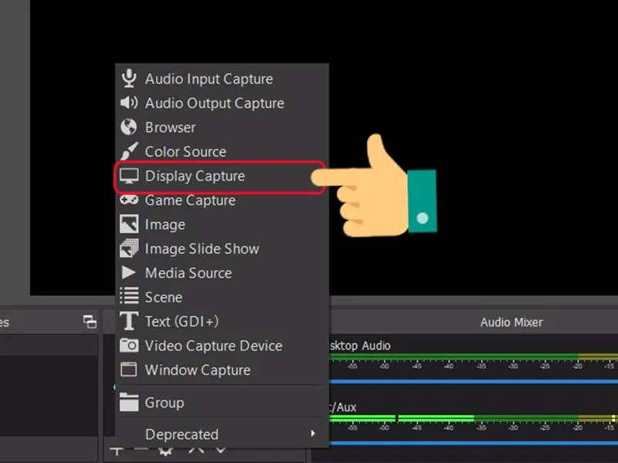Image resolution: width=618 pixels, height=463 pixels.
Task: Click the speaker icon beside Audio Output Capture
Action: click(x=128, y=103)
